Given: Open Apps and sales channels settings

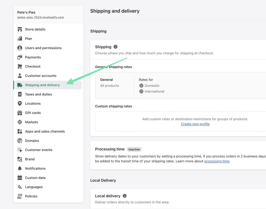Looking at the screenshot, I should [x=45, y=131].
